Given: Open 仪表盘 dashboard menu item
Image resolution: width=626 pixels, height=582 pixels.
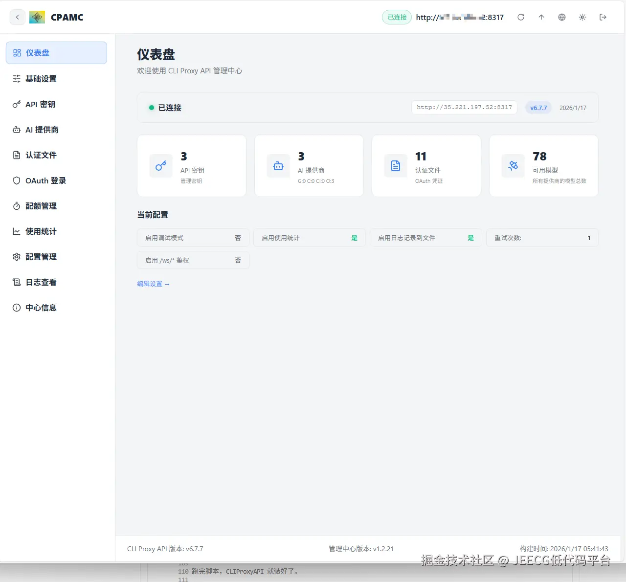Looking at the screenshot, I should pyautogui.click(x=56, y=53).
